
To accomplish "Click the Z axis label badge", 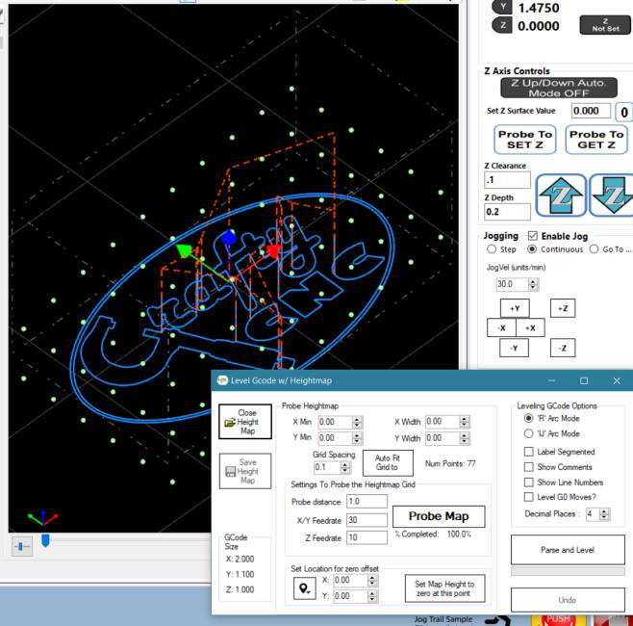I will tap(502, 25).
